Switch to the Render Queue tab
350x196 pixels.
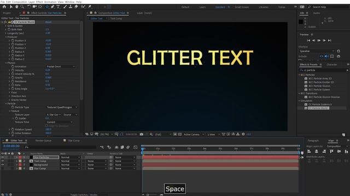click(x=43, y=140)
